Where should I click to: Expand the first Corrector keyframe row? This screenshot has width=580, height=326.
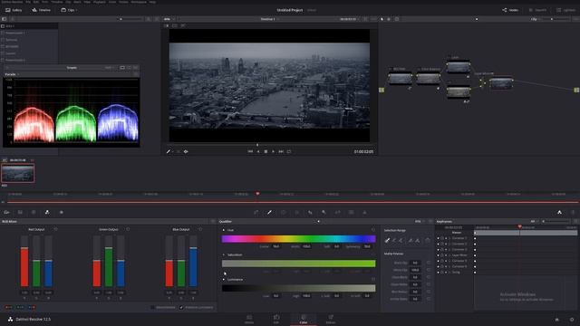(x=449, y=238)
